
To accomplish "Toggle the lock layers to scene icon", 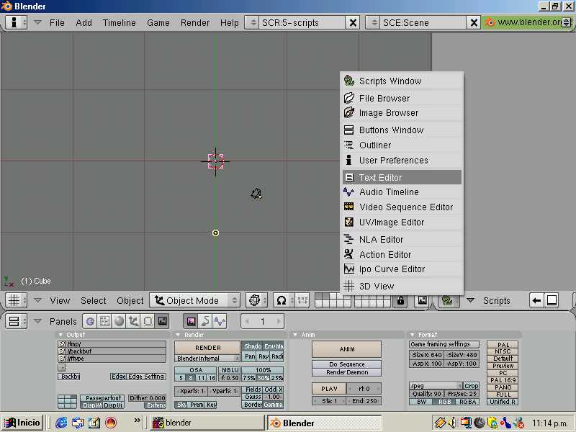I will coord(400,300).
